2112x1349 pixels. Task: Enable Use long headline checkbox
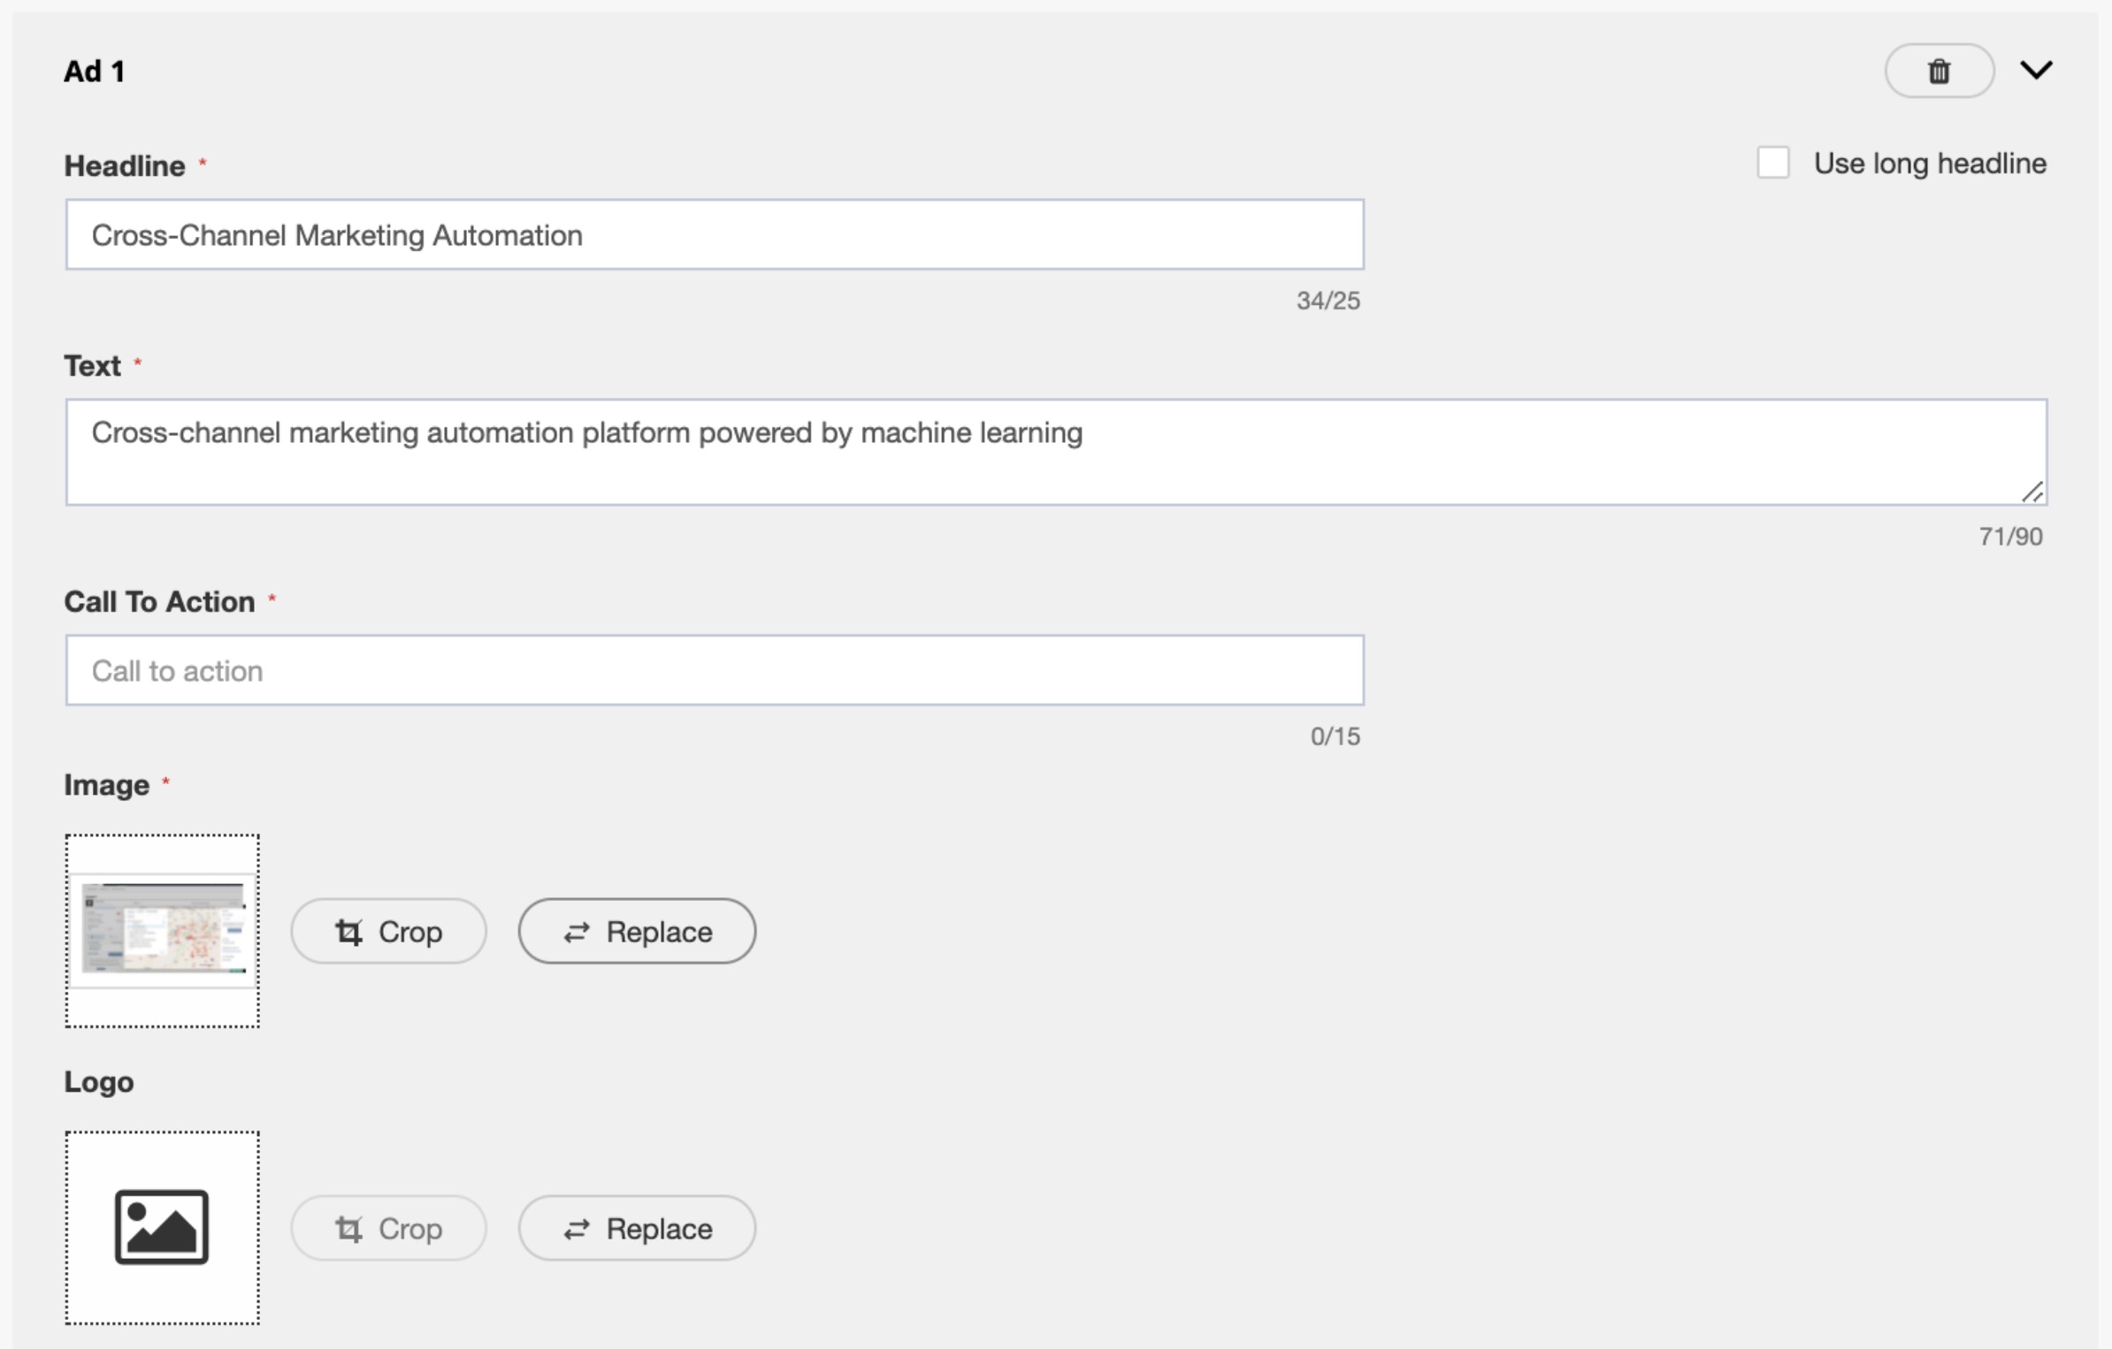tap(1772, 163)
